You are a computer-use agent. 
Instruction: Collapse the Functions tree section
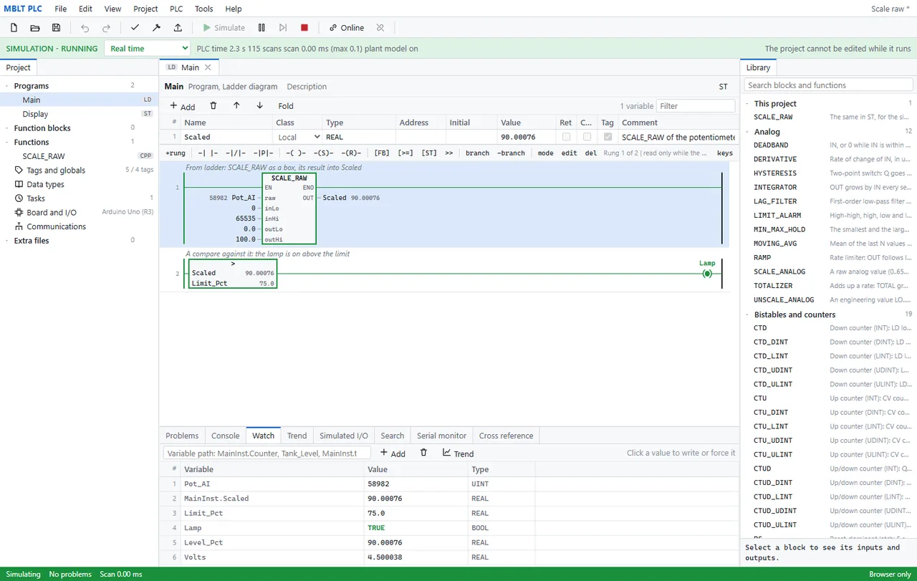[x=7, y=143]
